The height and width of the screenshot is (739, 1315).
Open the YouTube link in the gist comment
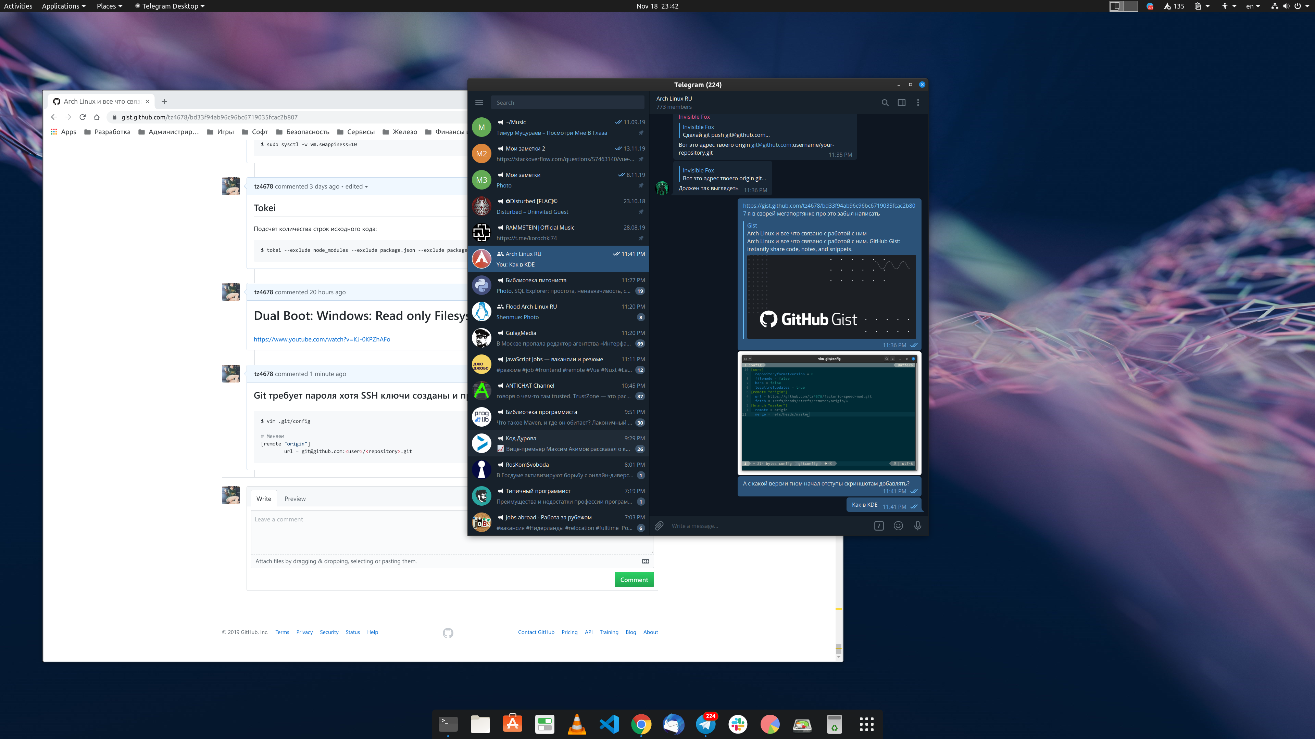tap(322, 339)
